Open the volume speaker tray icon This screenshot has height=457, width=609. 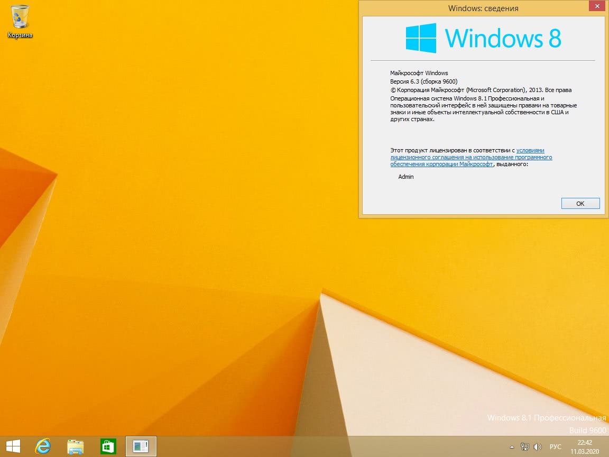pos(538,446)
